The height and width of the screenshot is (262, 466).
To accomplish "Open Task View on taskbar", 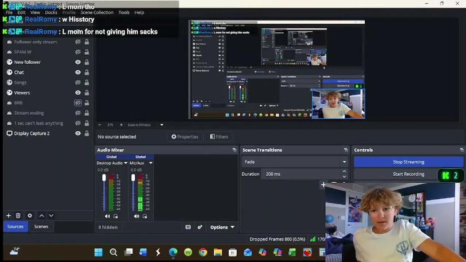I will click(128, 252).
